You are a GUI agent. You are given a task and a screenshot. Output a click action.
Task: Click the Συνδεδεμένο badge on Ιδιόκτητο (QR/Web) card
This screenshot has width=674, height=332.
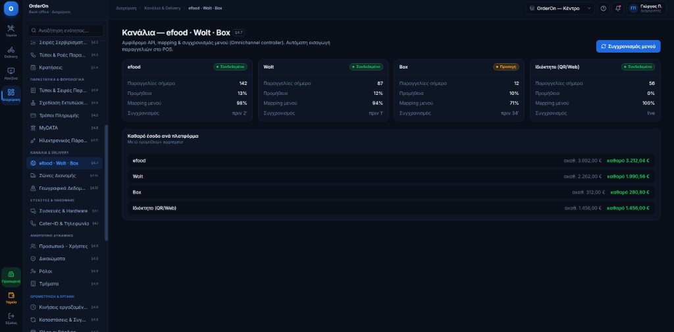click(x=638, y=67)
